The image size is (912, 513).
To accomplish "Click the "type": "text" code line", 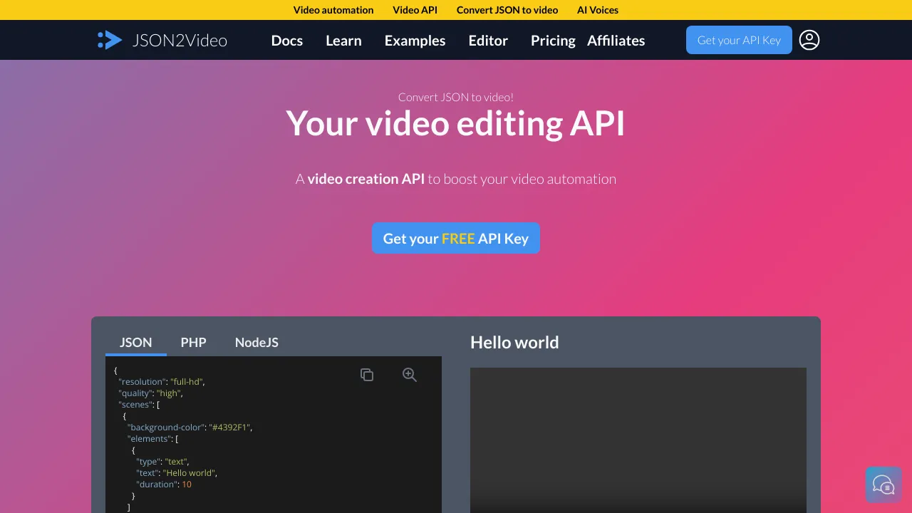I will 163,462.
